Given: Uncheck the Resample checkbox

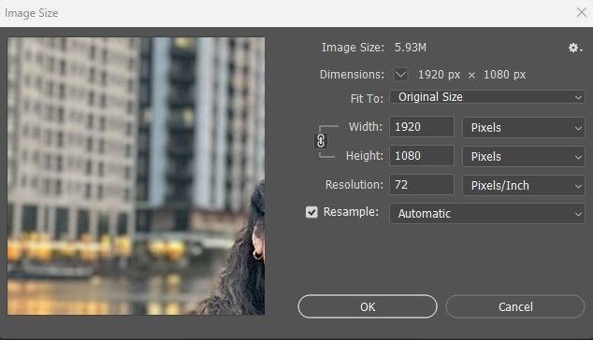Looking at the screenshot, I should pos(311,212).
